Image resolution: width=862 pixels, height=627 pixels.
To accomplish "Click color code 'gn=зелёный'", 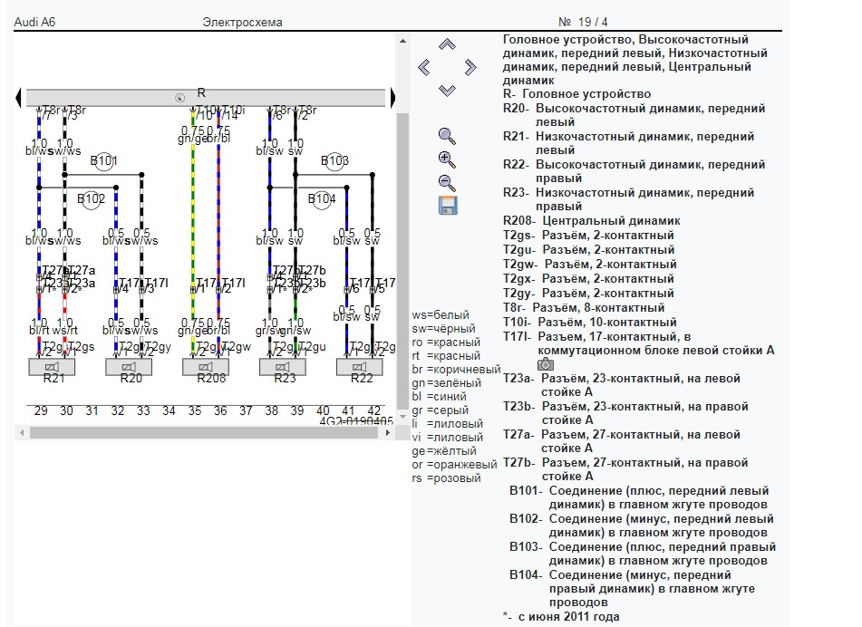I will tap(446, 383).
